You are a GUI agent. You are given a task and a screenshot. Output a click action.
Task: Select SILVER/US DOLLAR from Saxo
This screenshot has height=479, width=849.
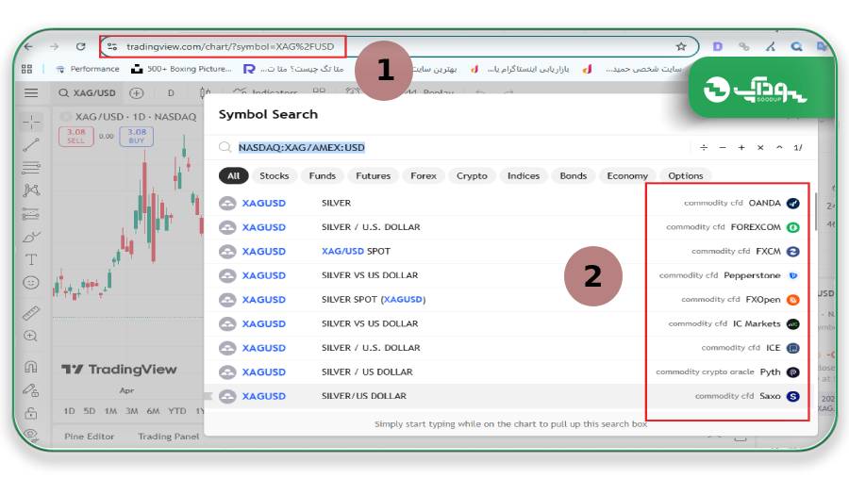[510, 396]
